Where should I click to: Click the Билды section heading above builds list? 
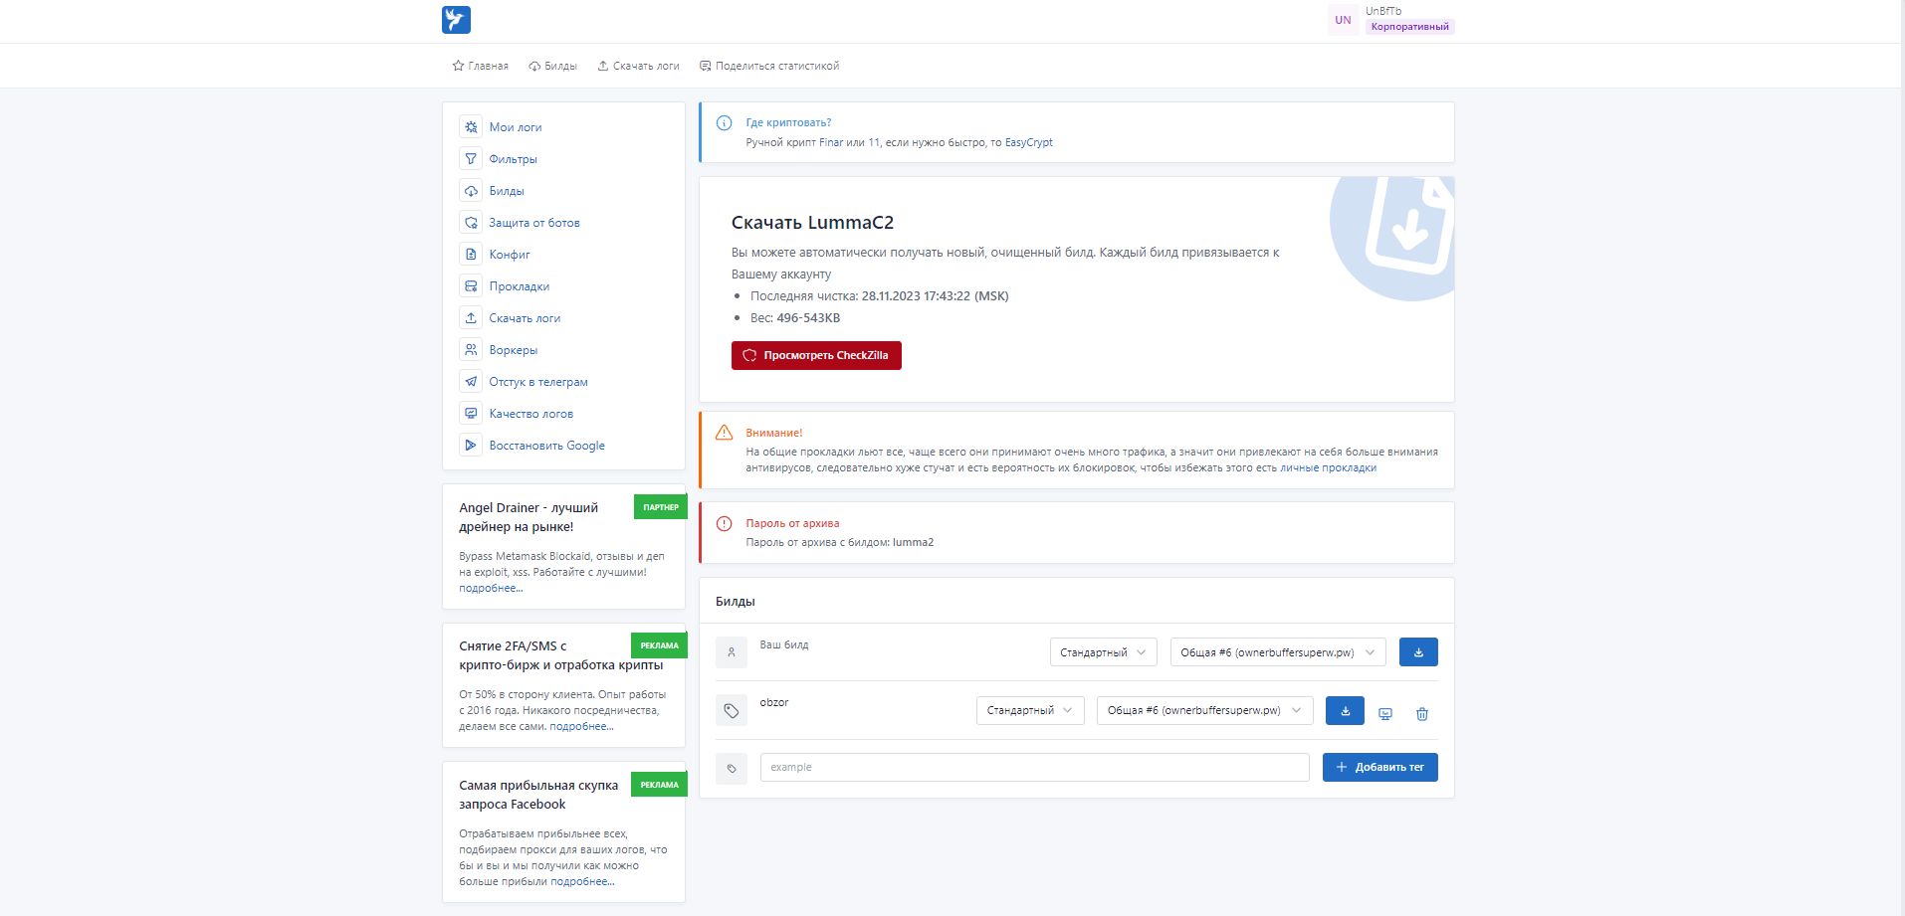tap(735, 602)
